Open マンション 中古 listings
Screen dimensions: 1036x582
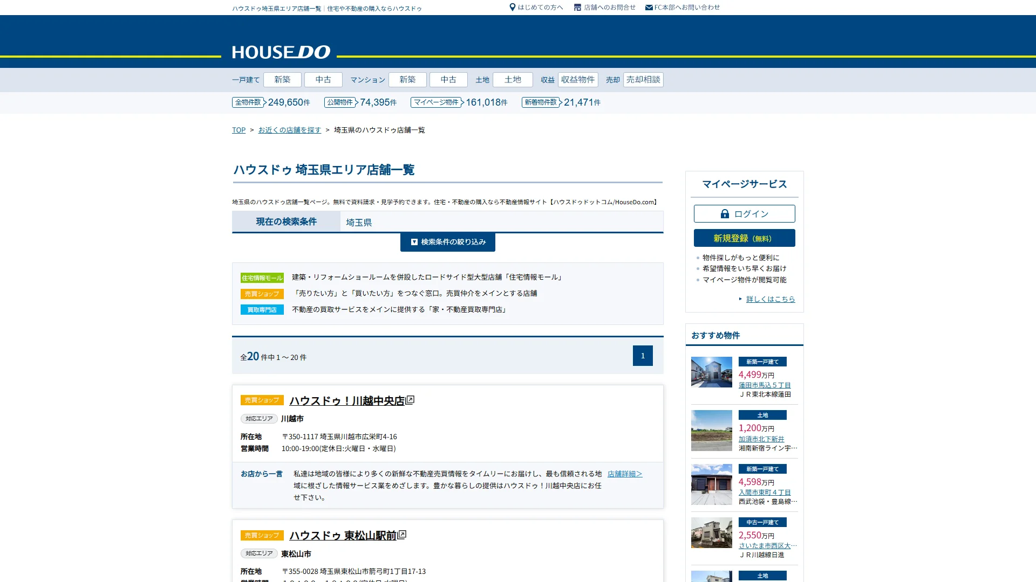pyautogui.click(x=448, y=80)
